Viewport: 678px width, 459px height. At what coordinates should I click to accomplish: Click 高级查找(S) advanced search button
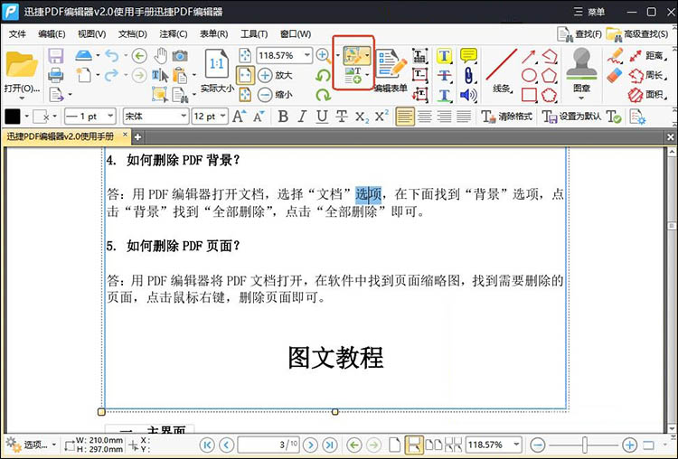tap(637, 33)
